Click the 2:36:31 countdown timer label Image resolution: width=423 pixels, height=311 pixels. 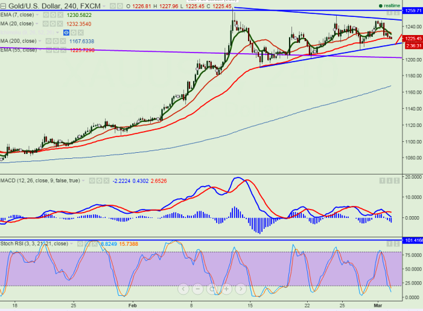point(413,46)
